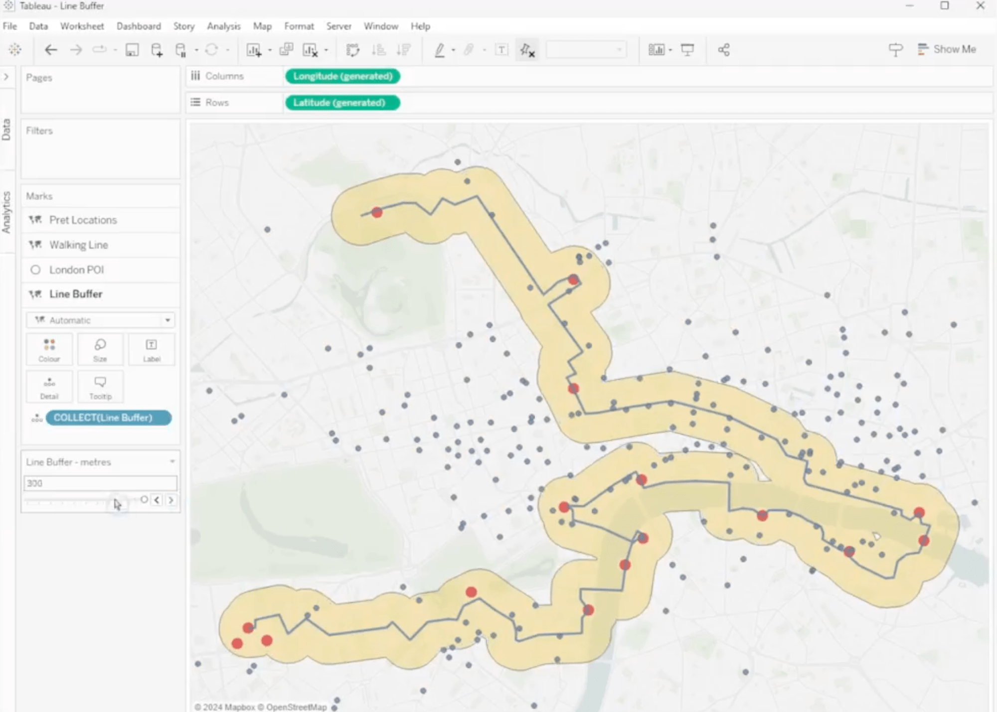Open the Analysis menu
Screen dimensions: 997x712
pos(223,26)
